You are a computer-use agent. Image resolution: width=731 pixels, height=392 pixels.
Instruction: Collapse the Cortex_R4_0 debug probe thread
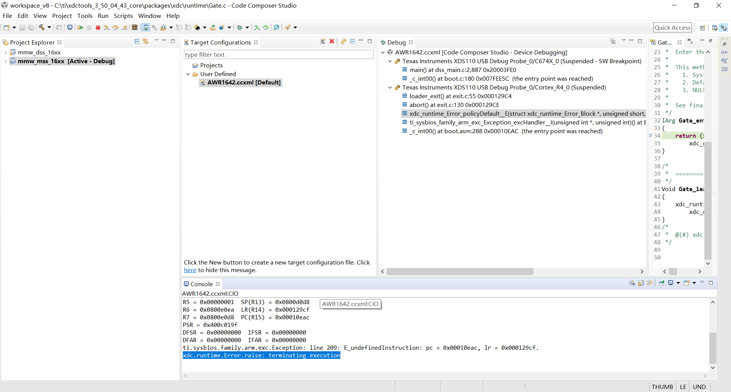[x=390, y=88]
